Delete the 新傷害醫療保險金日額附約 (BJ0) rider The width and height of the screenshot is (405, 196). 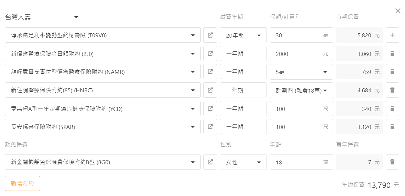click(x=392, y=54)
